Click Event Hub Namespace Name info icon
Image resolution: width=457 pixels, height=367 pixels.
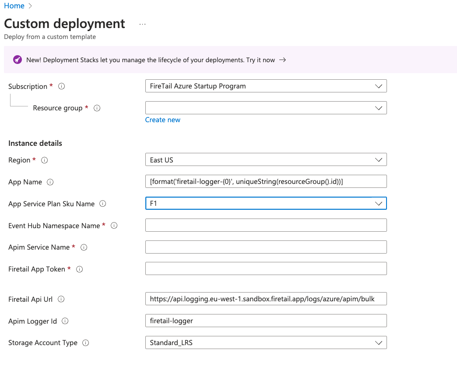click(x=114, y=226)
